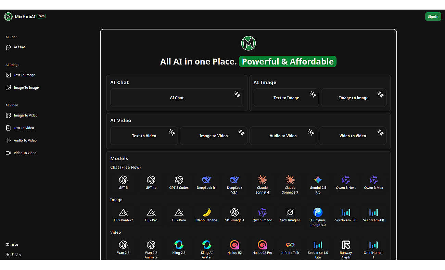Select the Grok Imagine image model
This screenshot has width=445, height=270.
[290, 212]
